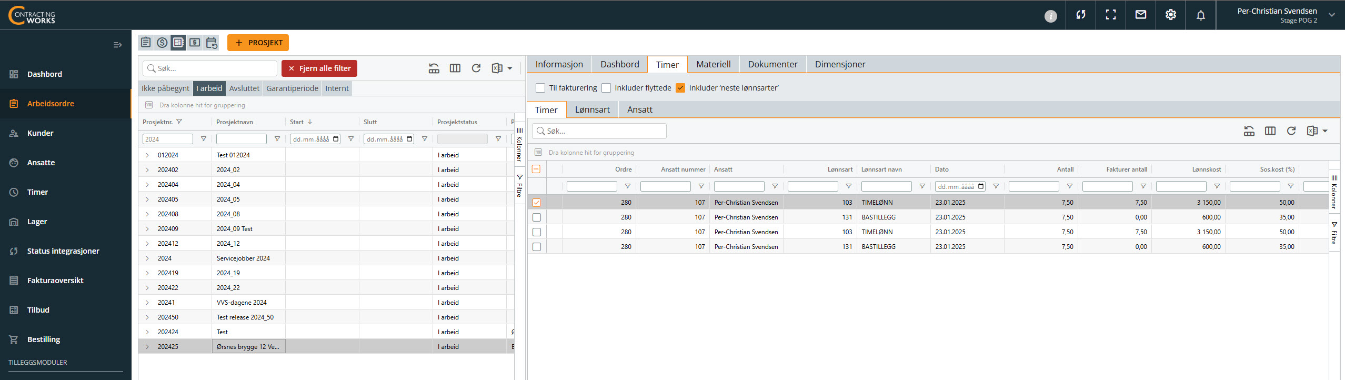Open vertical Kolonner panel beside Timer grid
This screenshot has height=380, width=1345.
click(1334, 192)
